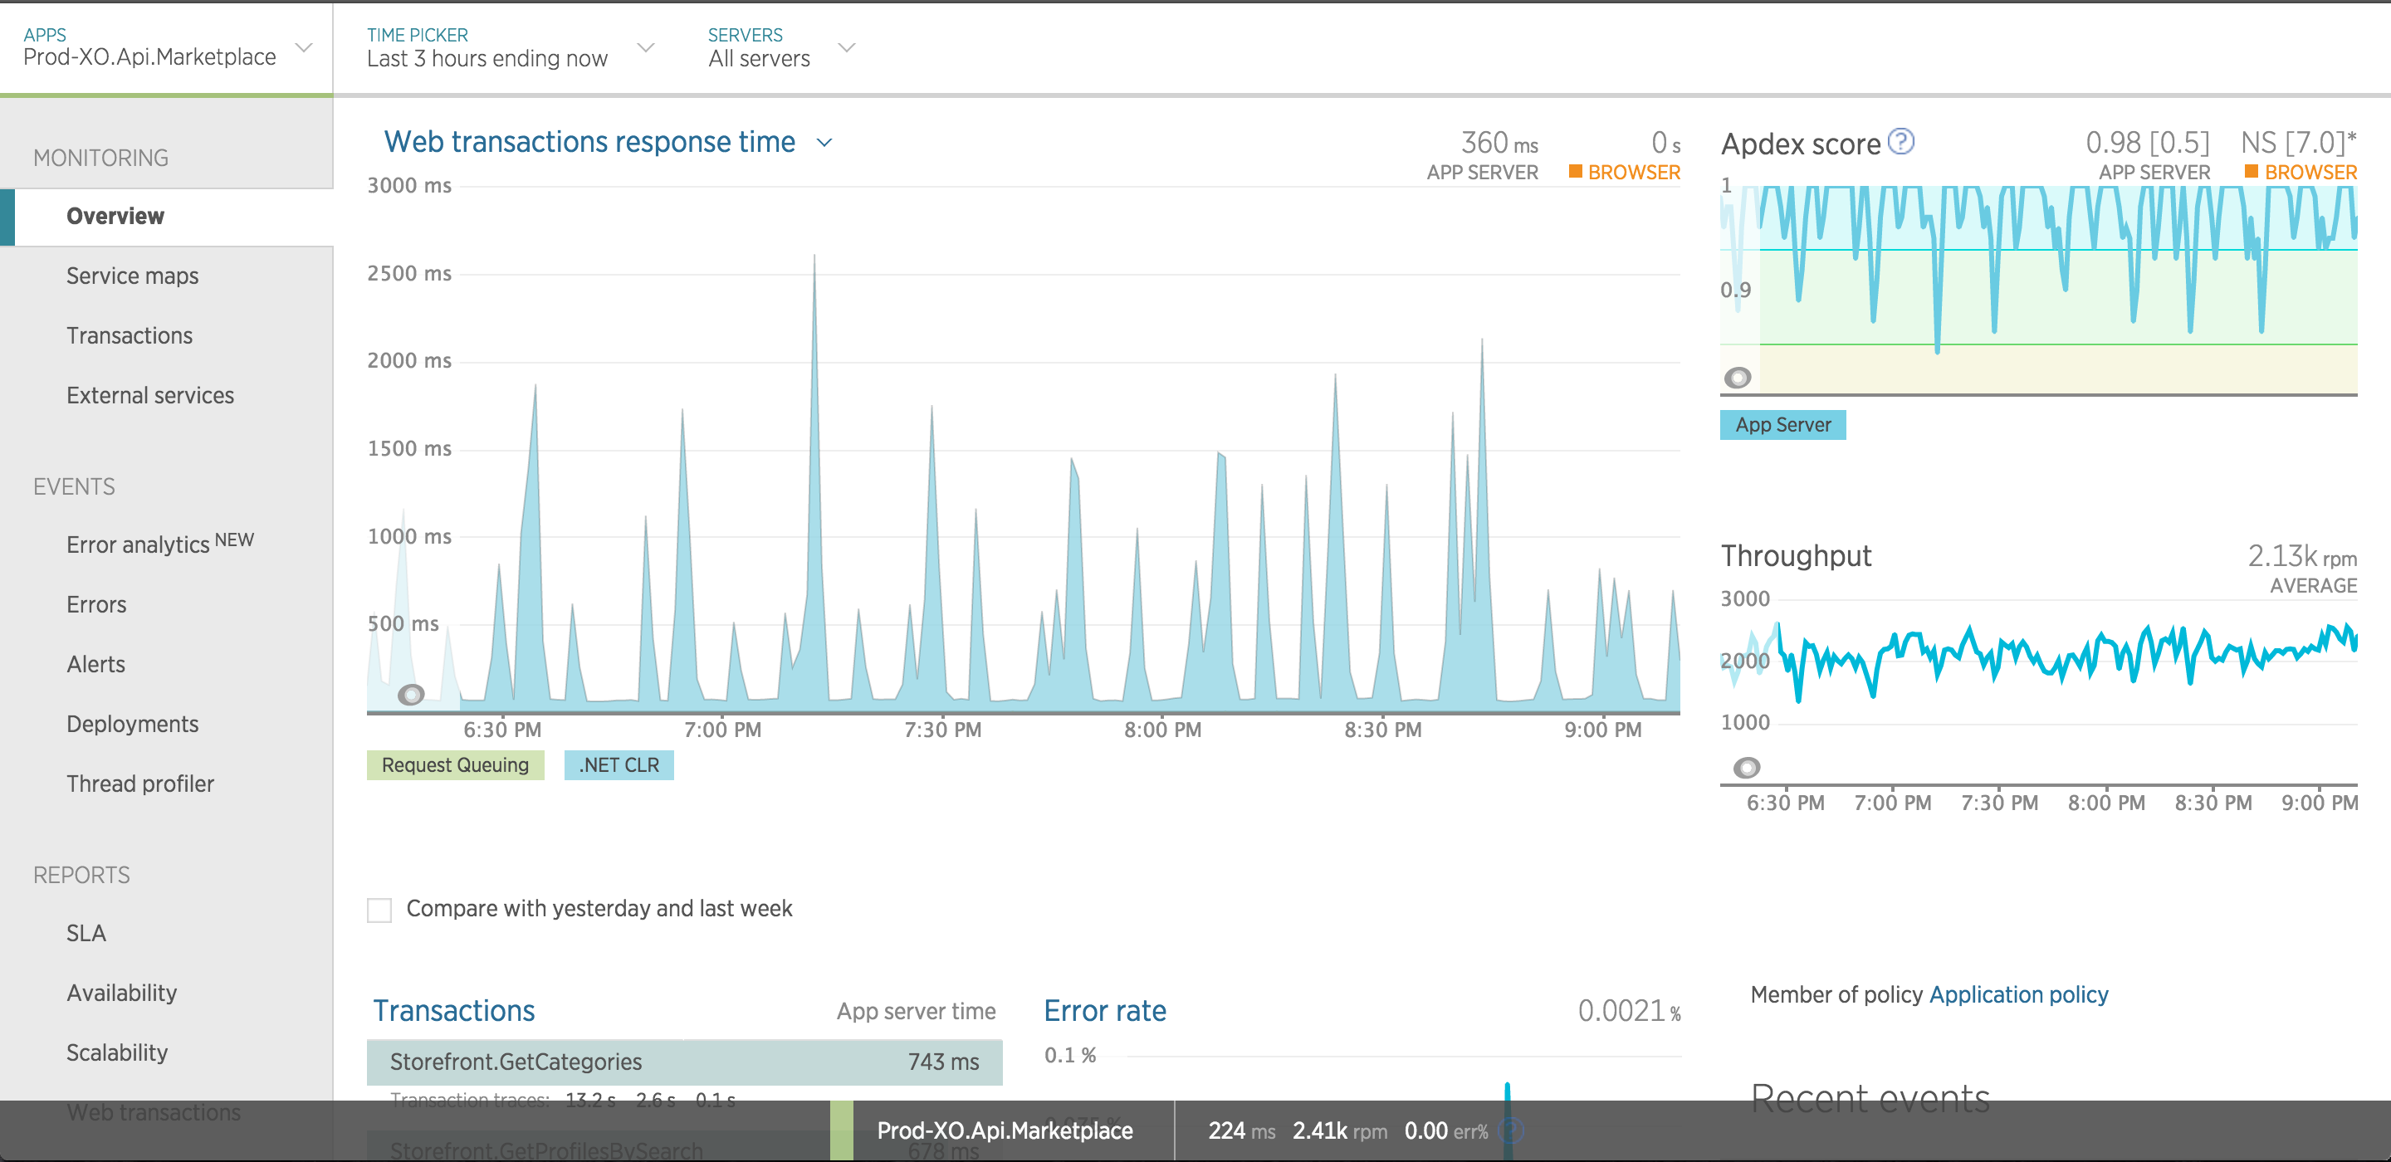
Task: Open the Alerts page
Action: point(95,665)
